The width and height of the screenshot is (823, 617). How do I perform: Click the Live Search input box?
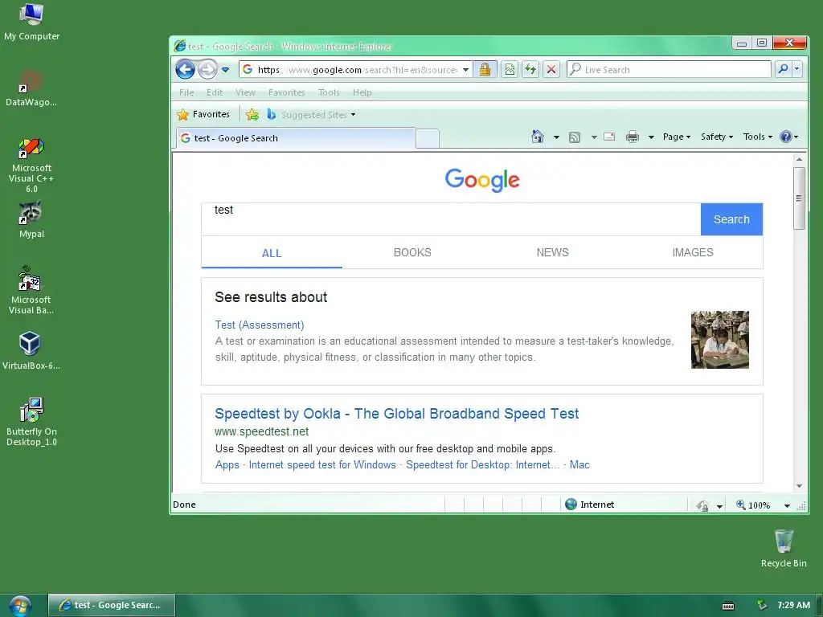(669, 69)
